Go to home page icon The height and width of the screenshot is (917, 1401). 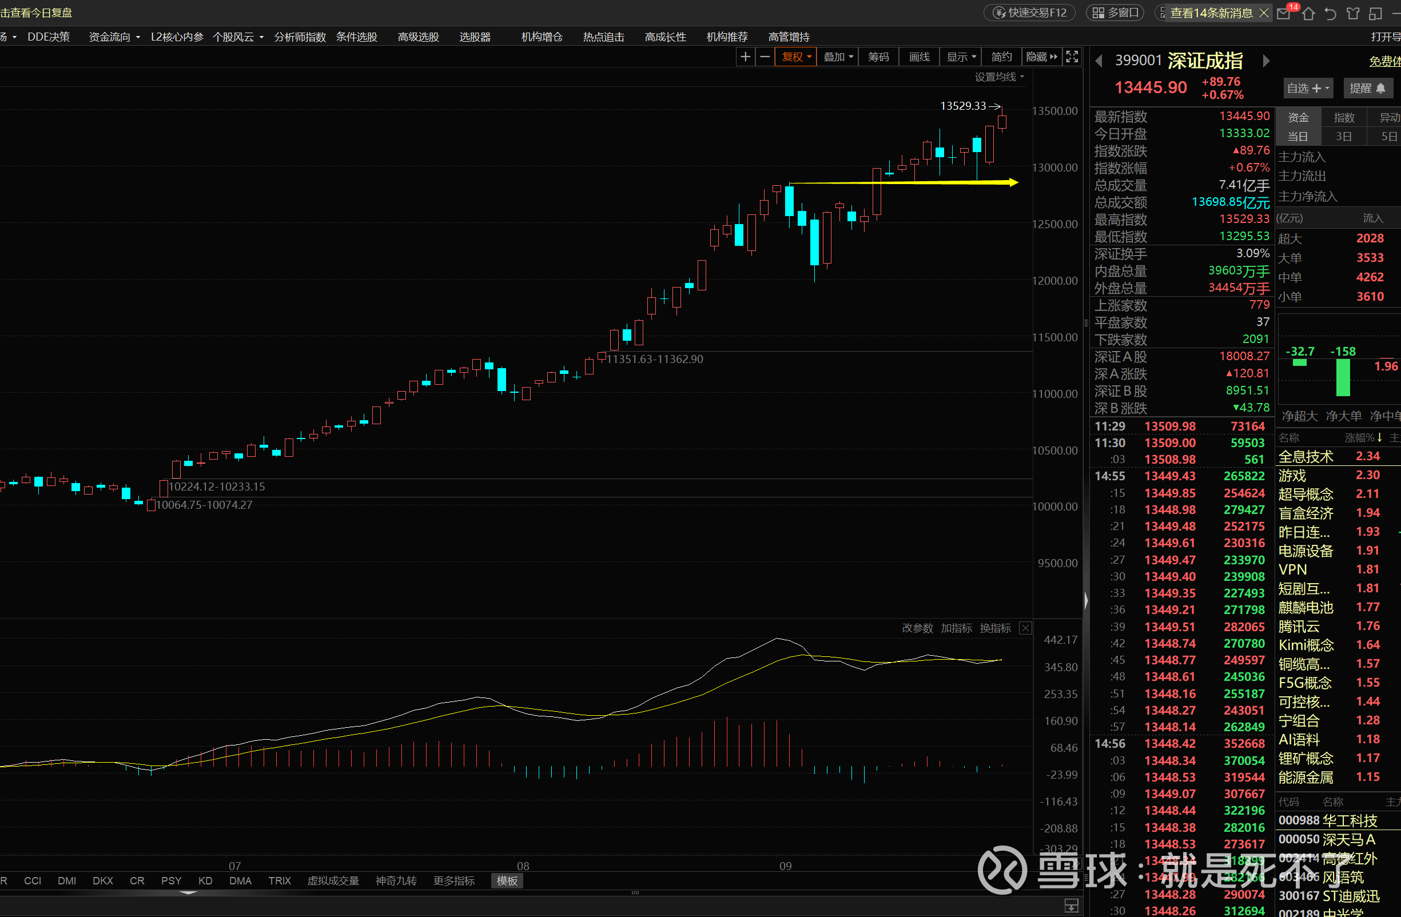point(1308,14)
